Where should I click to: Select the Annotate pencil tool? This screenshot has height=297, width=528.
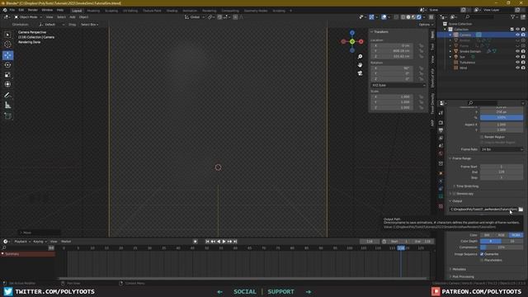point(7,96)
